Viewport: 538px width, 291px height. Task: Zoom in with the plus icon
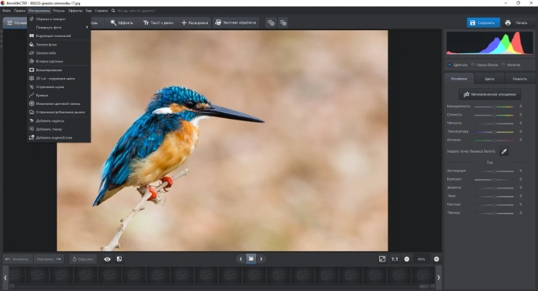coord(436,259)
